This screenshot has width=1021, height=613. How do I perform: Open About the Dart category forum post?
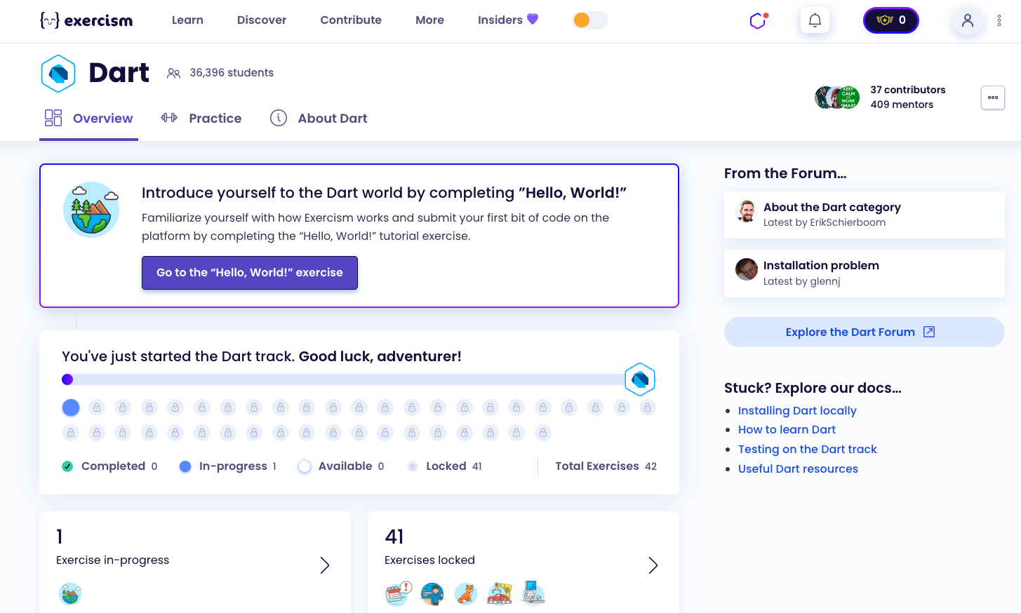pyautogui.click(x=865, y=215)
